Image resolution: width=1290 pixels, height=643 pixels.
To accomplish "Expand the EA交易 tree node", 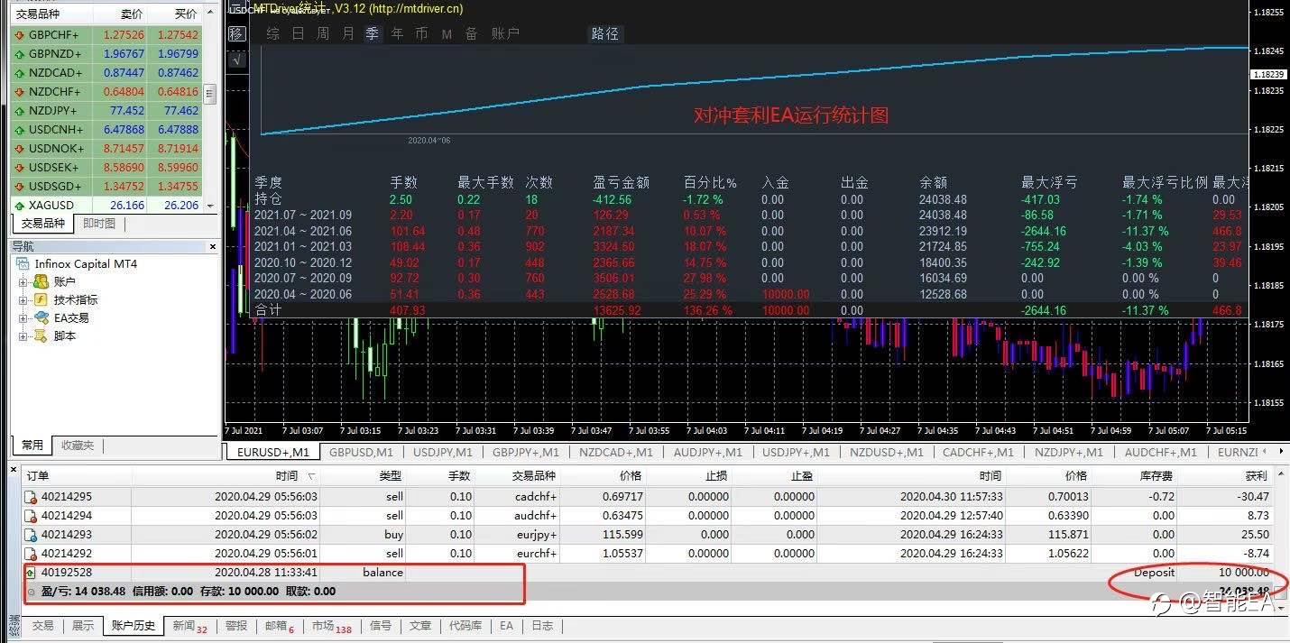I will pyautogui.click(x=23, y=318).
